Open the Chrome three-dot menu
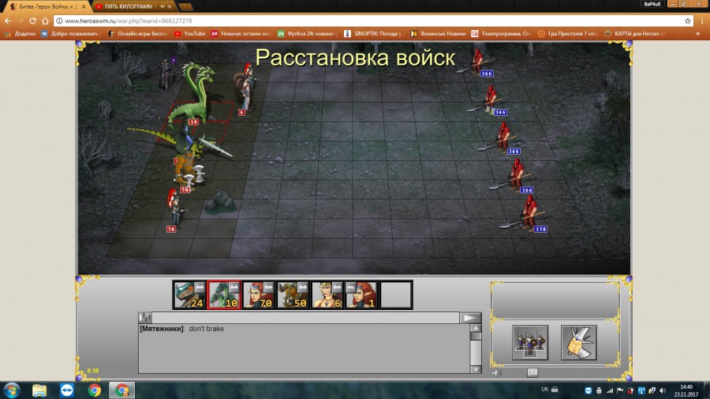Image resolution: width=710 pixels, height=399 pixels. pos(703,21)
